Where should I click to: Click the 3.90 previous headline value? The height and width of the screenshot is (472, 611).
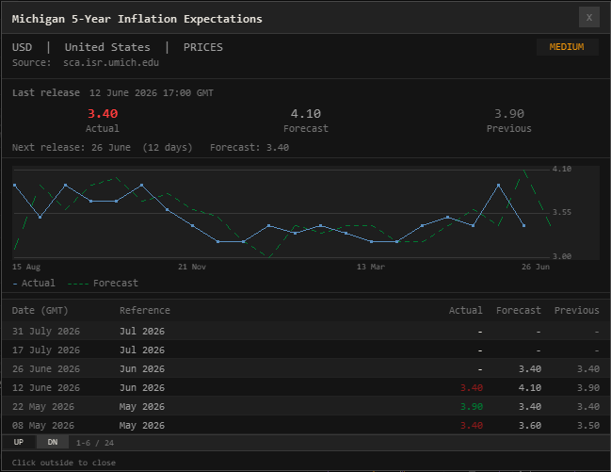[x=509, y=113]
